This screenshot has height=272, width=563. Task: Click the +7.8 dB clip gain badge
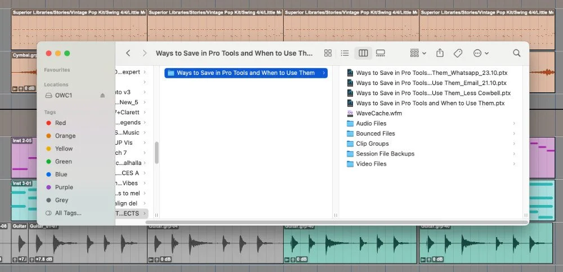pyautogui.click(x=41, y=259)
